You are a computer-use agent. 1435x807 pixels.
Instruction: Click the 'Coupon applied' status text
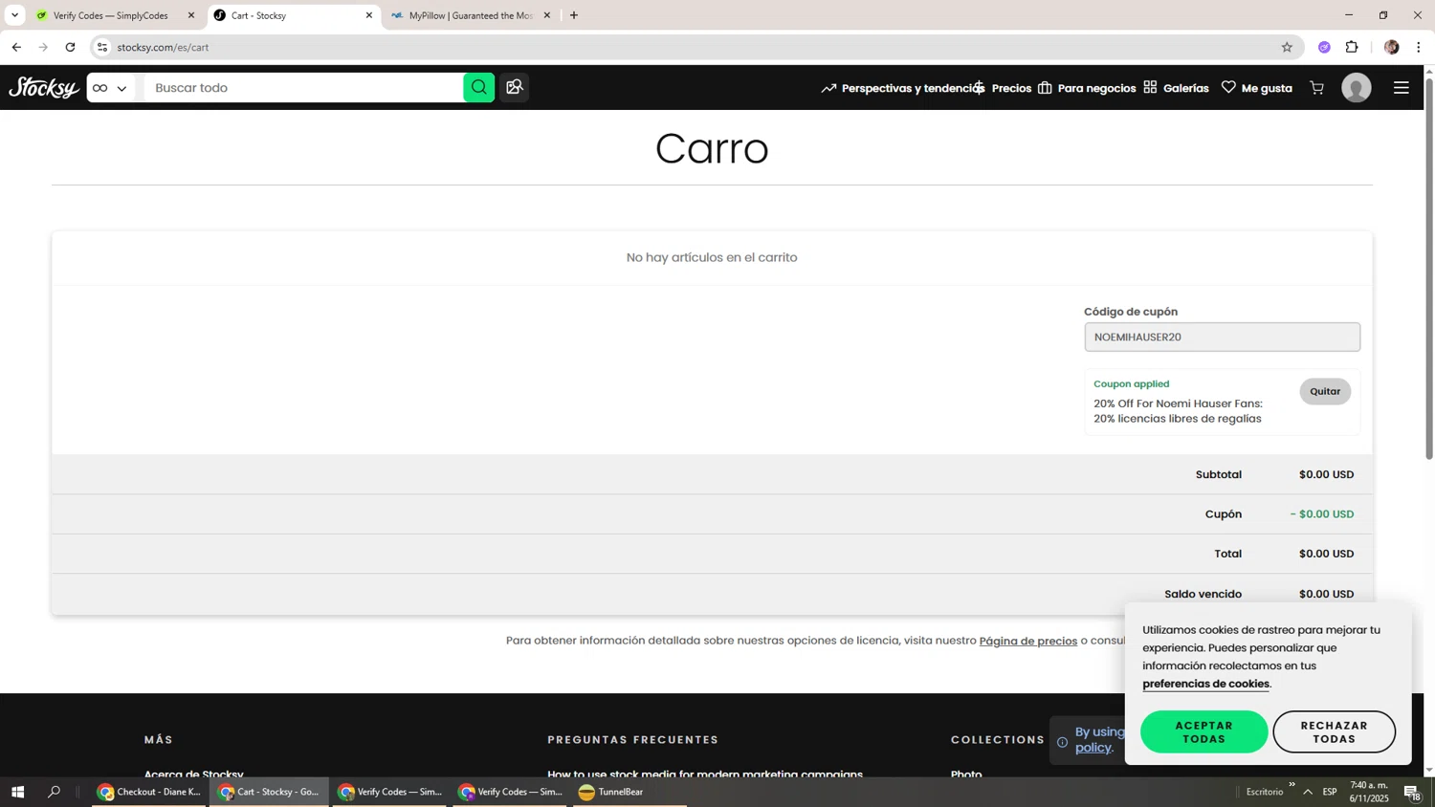[1132, 383]
